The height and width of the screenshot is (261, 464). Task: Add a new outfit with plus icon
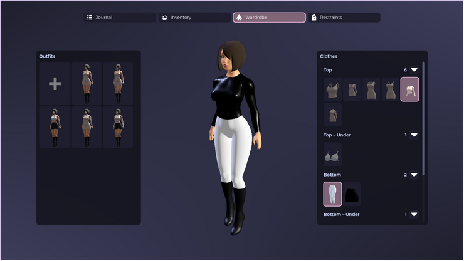(x=55, y=83)
